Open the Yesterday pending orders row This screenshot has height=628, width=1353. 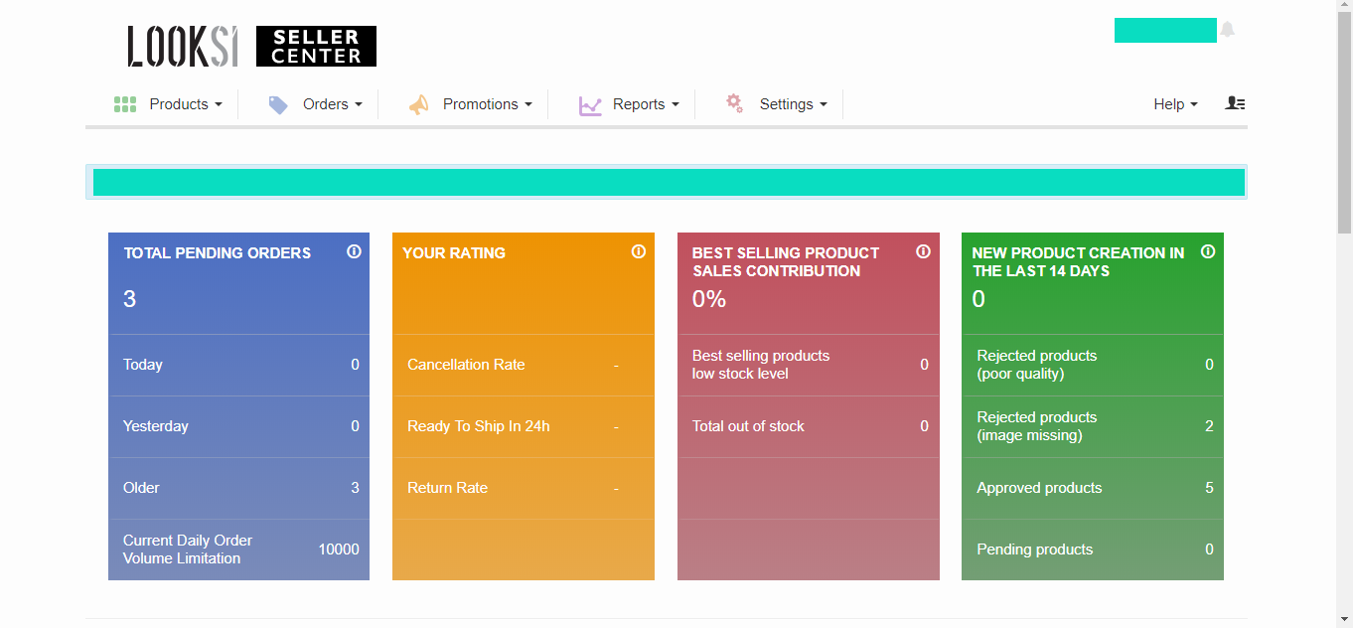(238, 426)
